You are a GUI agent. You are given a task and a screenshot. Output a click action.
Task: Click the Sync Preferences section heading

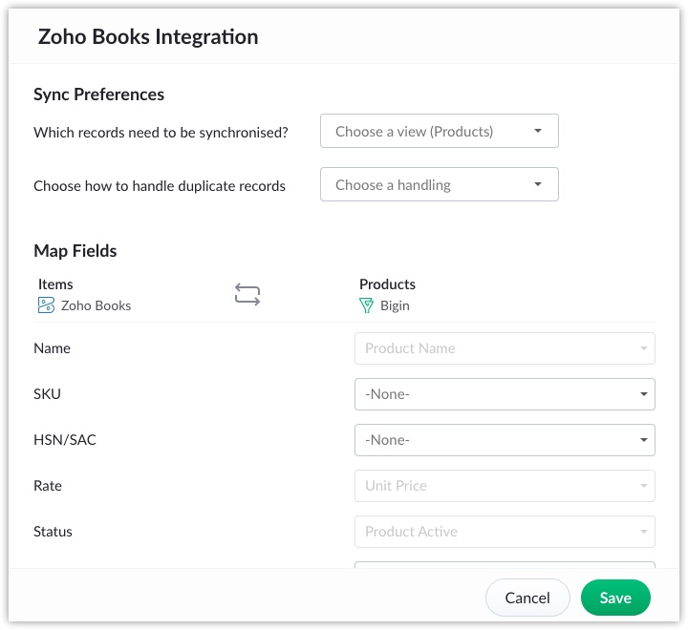click(x=98, y=94)
